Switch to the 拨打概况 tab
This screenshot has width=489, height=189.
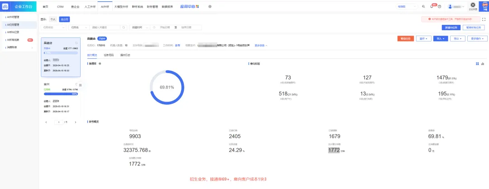92,55
